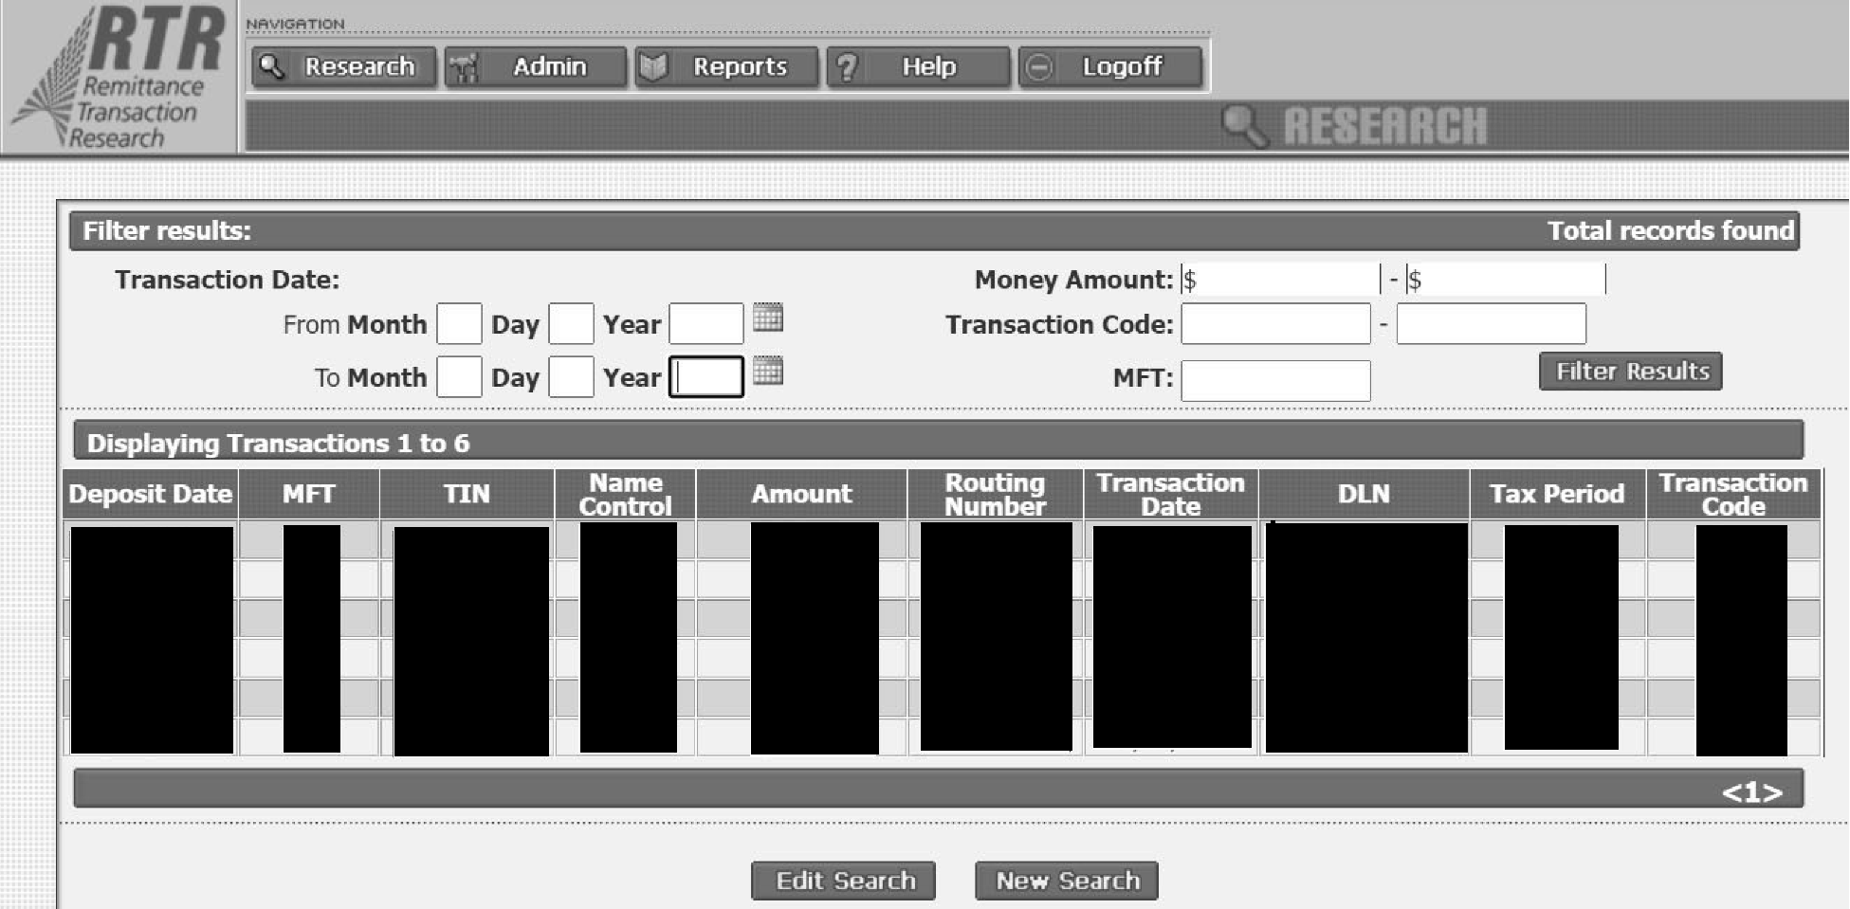
Task: Click the question mark icon beside Help
Action: 849,66
